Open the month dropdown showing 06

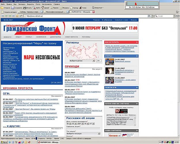pos(75,124)
